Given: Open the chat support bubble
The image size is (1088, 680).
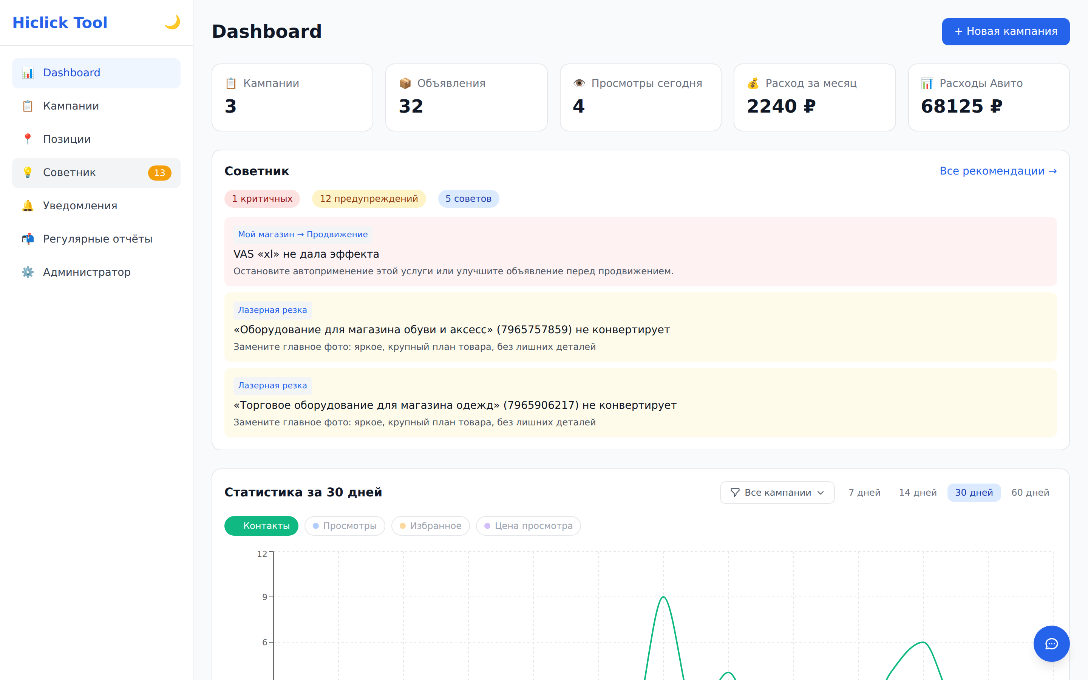Looking at the screenshot, I should tap(1051, 644).
